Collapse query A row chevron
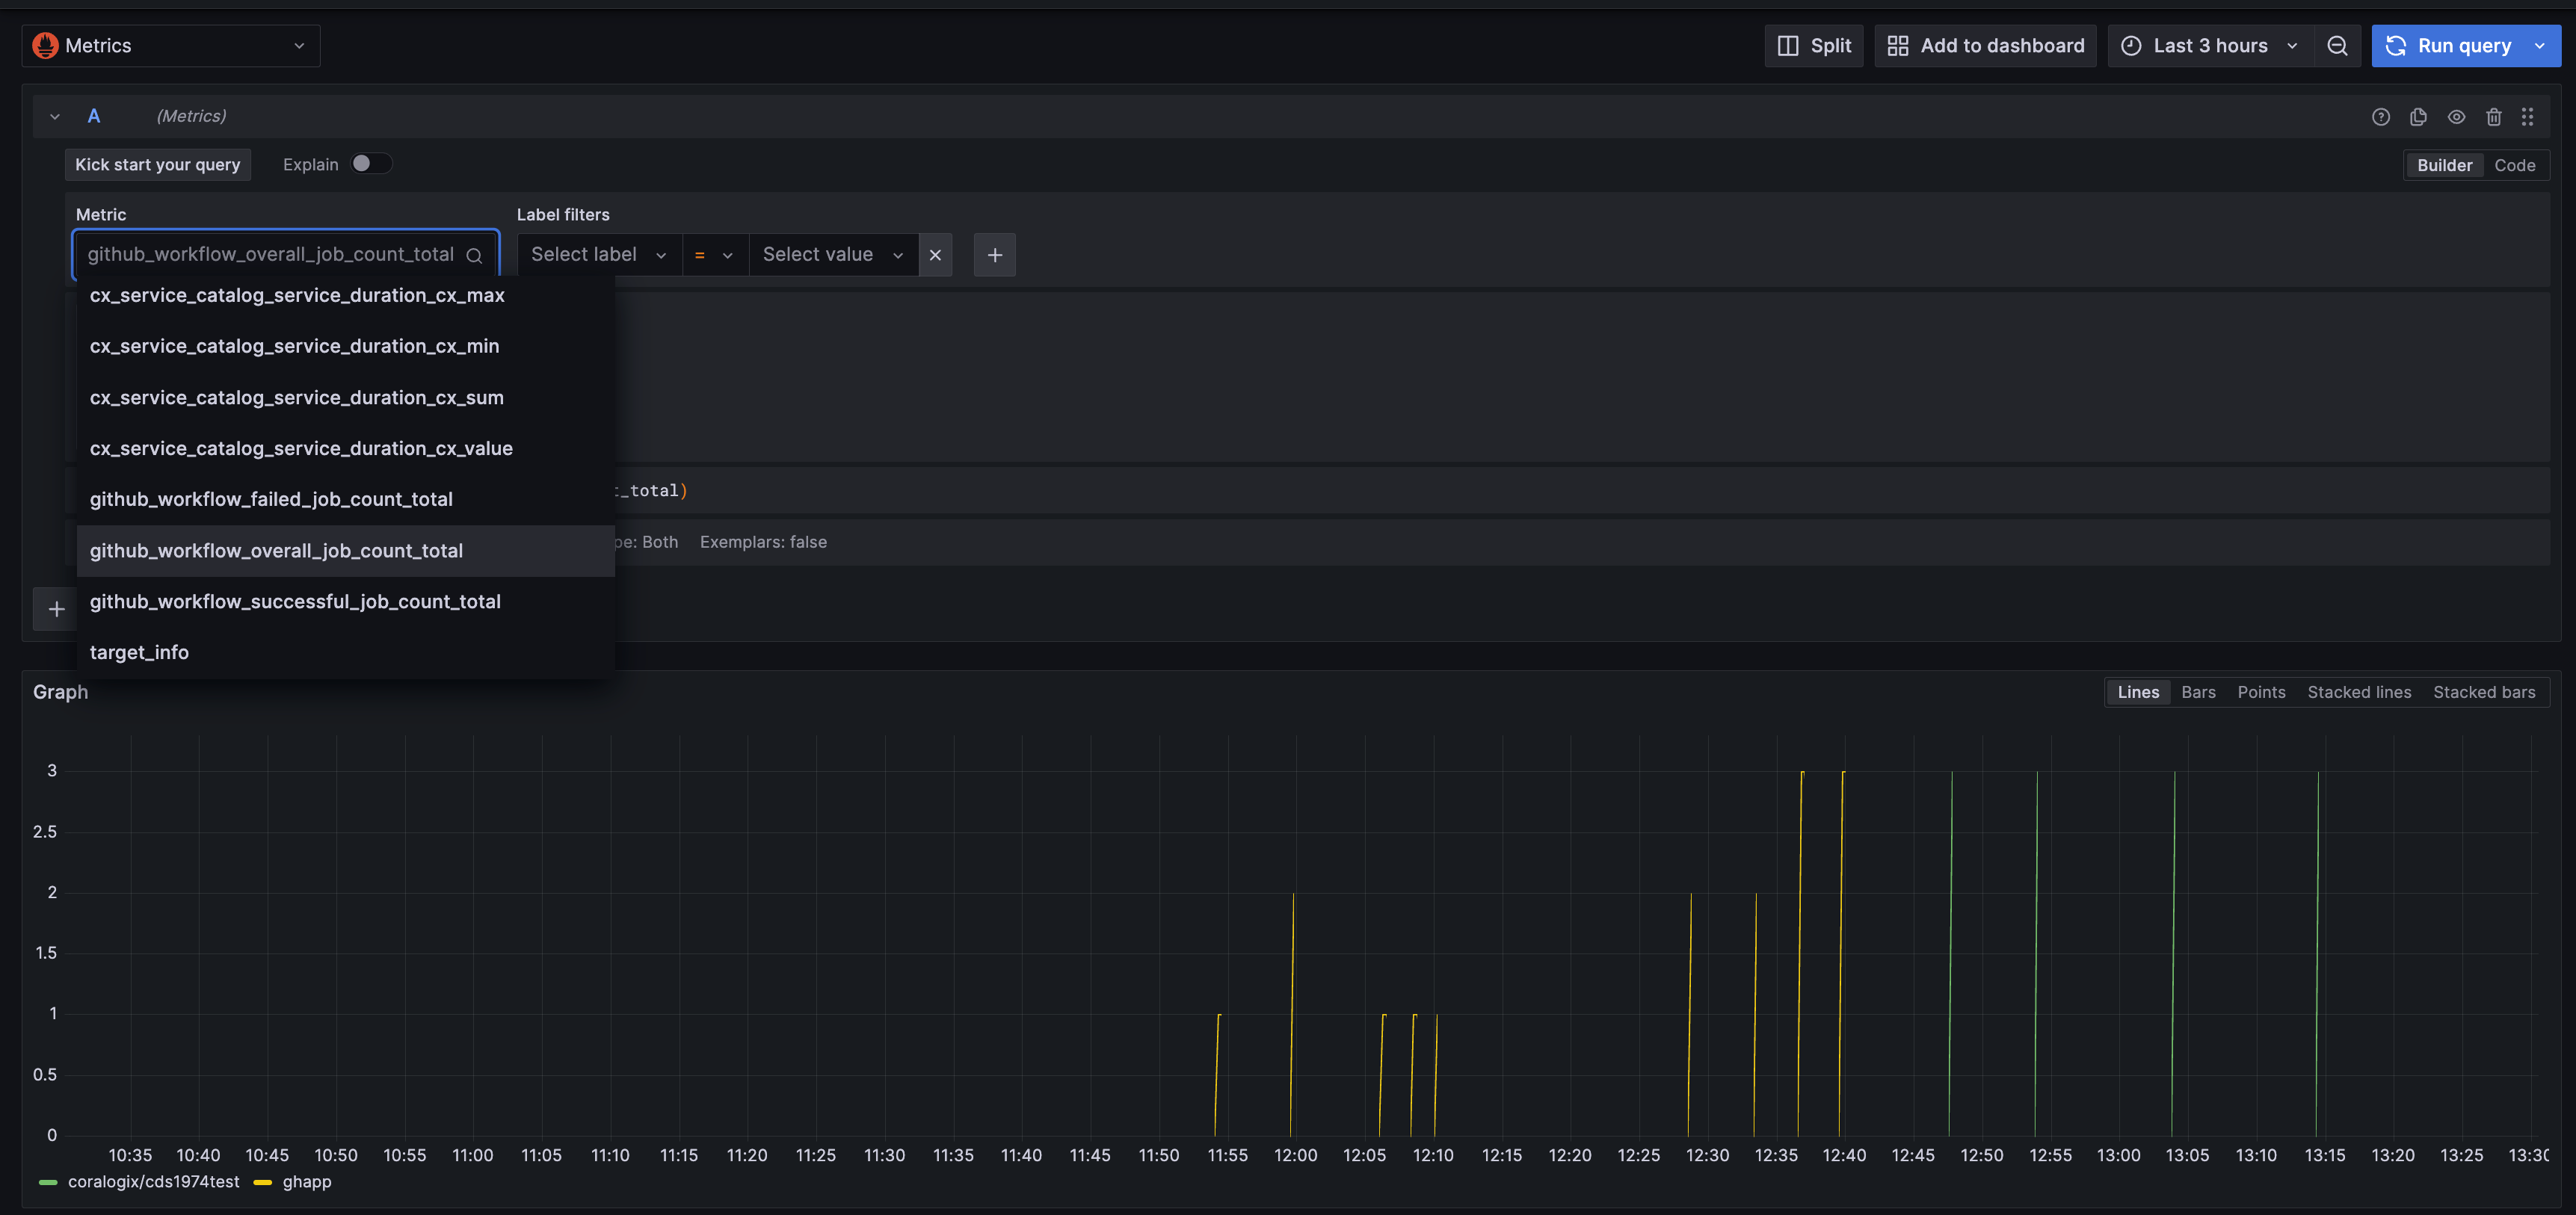The width and height of the screenshot is (2576, 1215). click(55, 117)
